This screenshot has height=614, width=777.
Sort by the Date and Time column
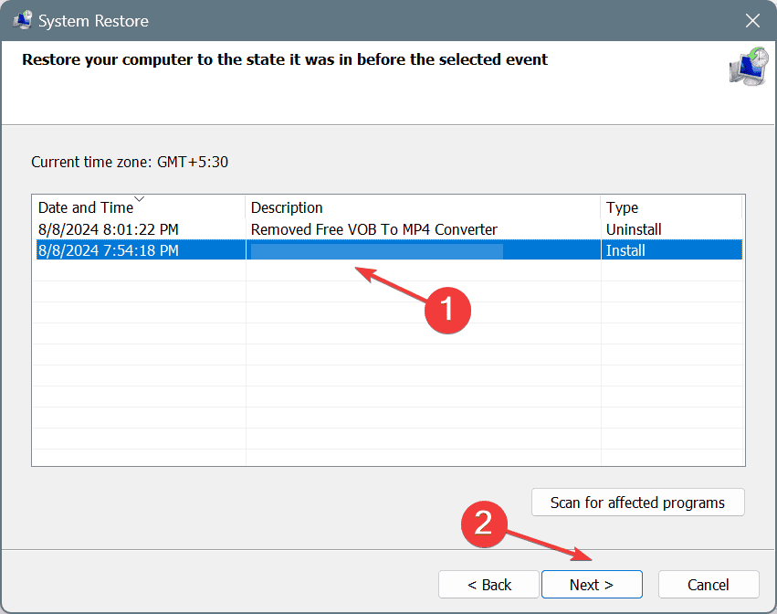point(85,207)
